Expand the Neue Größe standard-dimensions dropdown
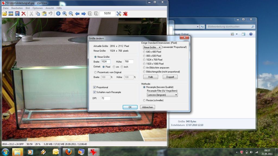The height and width of the screenshot is (156, 278). tap(152, 47)
